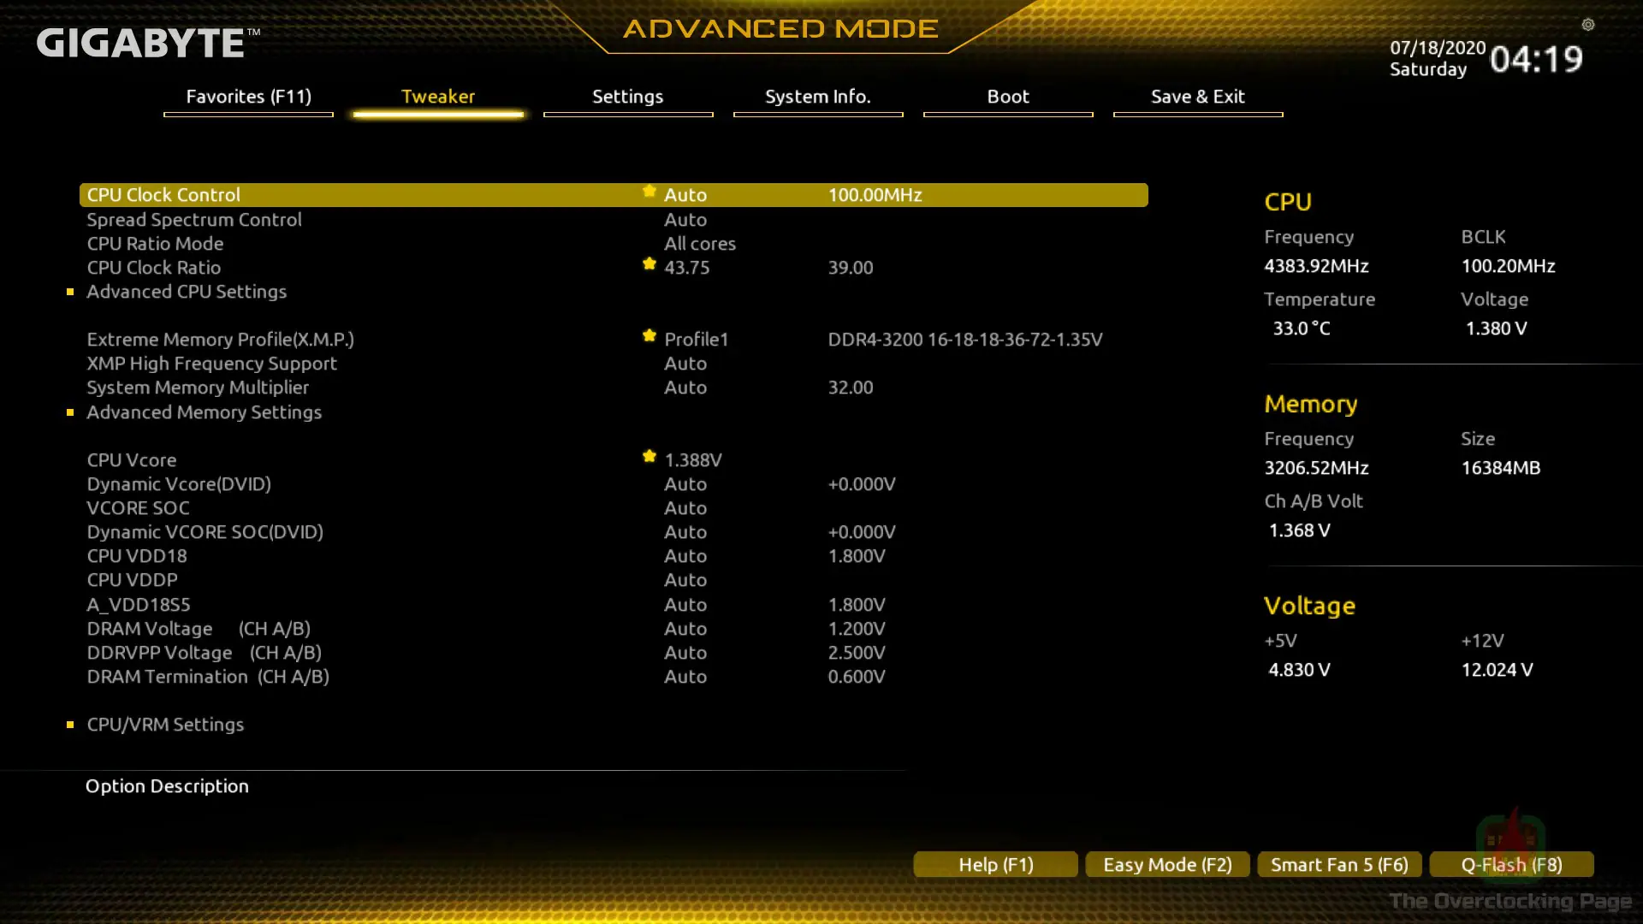This screenshot has height=924, width=1643.
Task: Expand CPU/VRM Settings
Action: tap(165, 724)
